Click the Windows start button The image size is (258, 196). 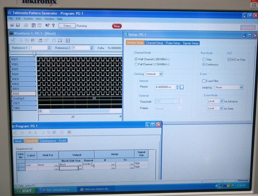click(x=25, y=191)
